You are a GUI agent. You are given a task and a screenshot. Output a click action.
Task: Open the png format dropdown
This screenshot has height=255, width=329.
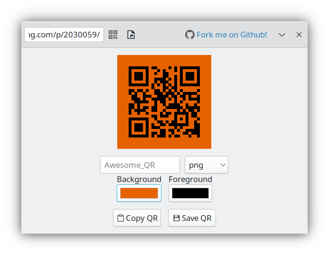click(206, 164)
